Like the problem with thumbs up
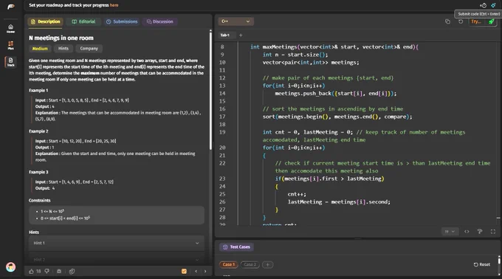Screen dimensions: 502x279 [x=31, y=272]
